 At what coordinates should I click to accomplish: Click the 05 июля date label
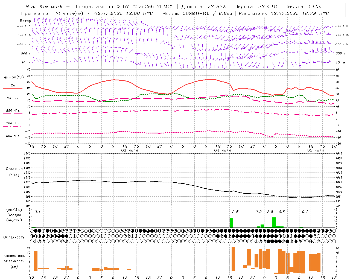(x=316, y=150)
